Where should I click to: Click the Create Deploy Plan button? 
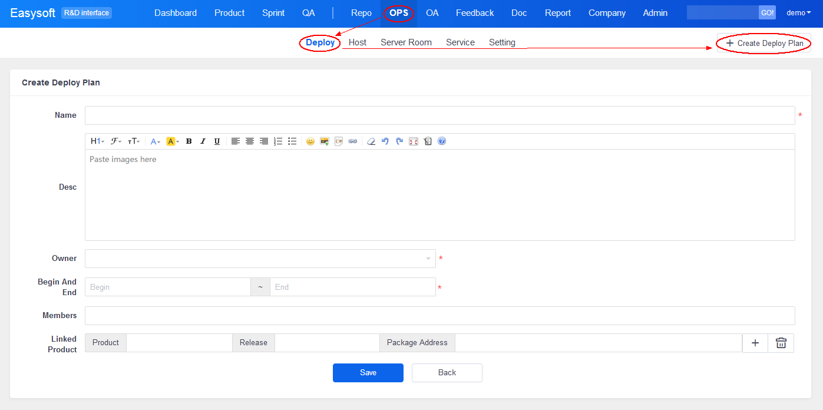coord(764,43)
